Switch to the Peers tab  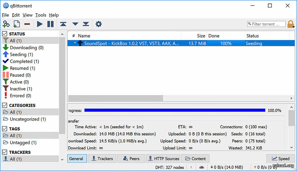coord(131,159)
